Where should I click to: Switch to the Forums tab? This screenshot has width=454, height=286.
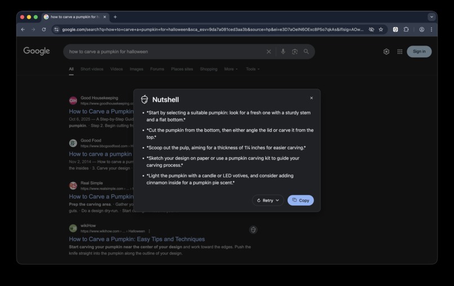pos(157,69)
